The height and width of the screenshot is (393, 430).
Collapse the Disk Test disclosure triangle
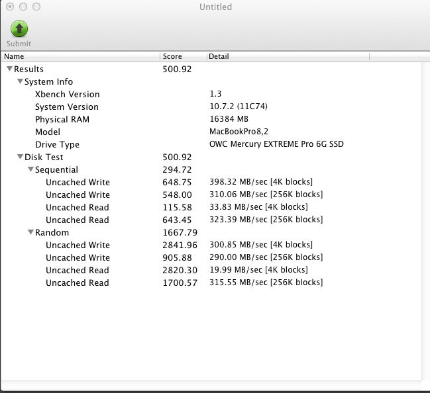20,157
